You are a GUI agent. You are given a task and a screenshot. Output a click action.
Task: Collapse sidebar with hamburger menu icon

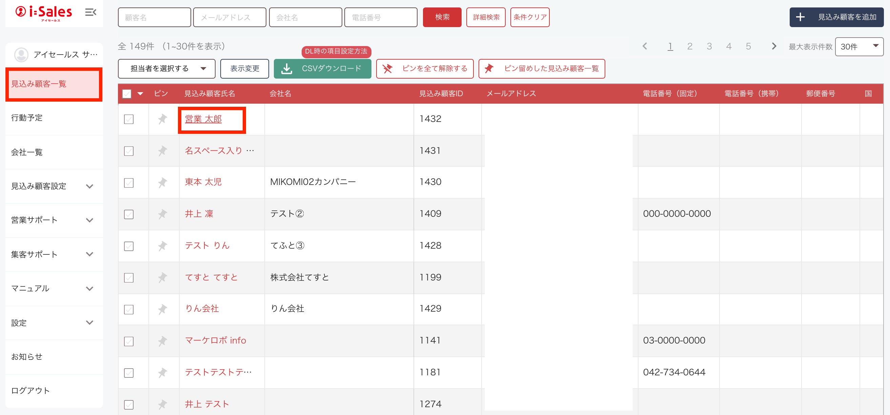click(90, 13)
